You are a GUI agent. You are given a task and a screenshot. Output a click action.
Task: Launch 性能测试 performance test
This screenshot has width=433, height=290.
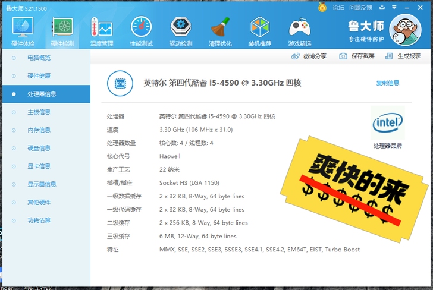[x=141, y=31]
